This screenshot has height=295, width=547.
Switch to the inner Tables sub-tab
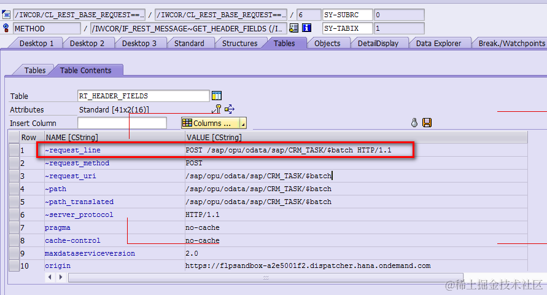(35, 70)
